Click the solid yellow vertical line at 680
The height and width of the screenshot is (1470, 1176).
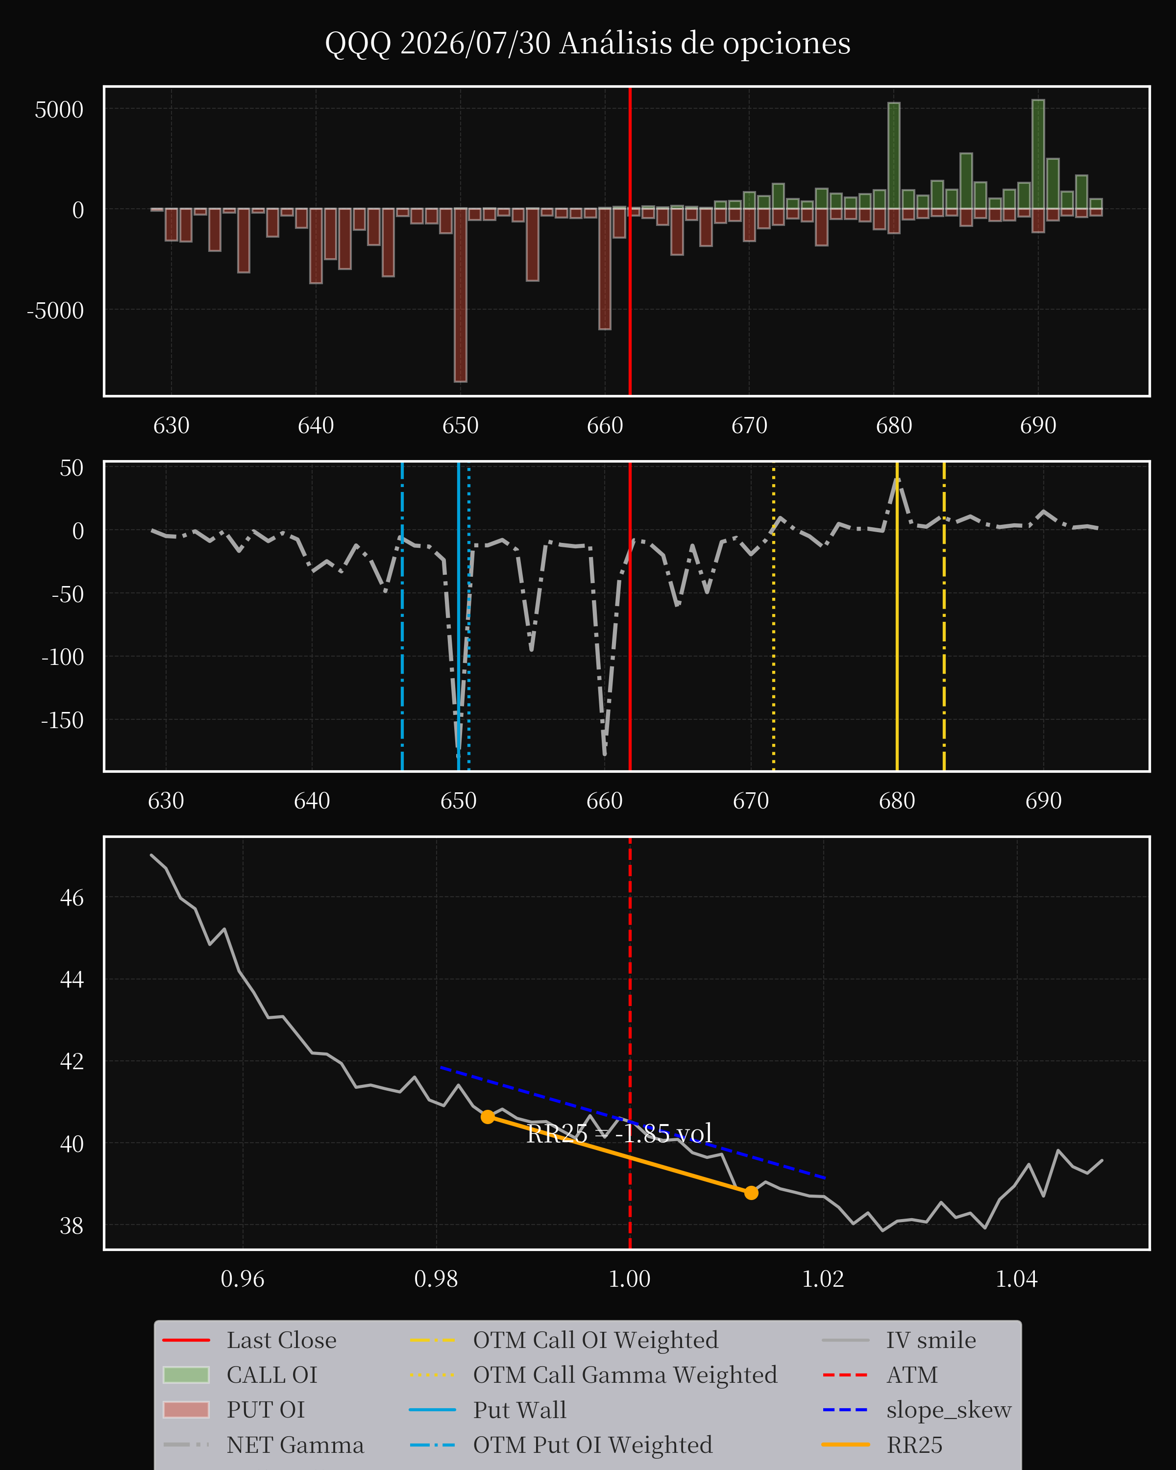pyautogui.click(x=897, y=615)
